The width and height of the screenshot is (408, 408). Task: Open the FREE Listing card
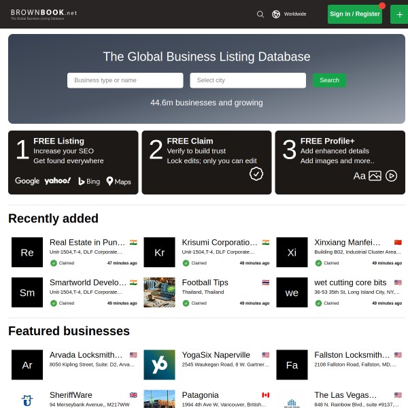pos(73,163)
